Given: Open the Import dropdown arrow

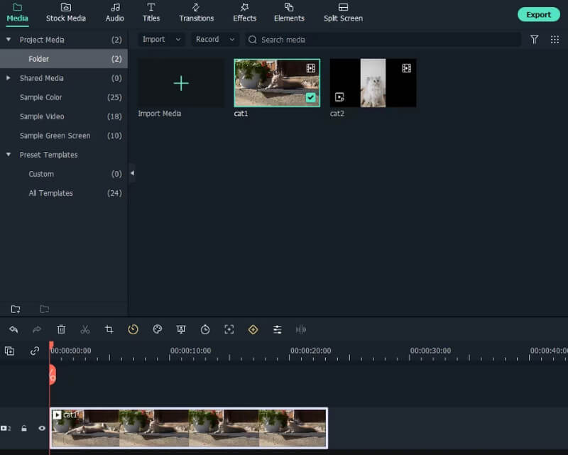Looking at the screenshot, I should 178,40.
